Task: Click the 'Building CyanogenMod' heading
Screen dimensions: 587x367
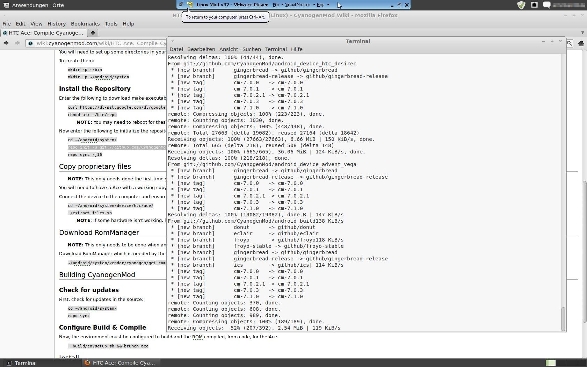Action: click(97, 275)
